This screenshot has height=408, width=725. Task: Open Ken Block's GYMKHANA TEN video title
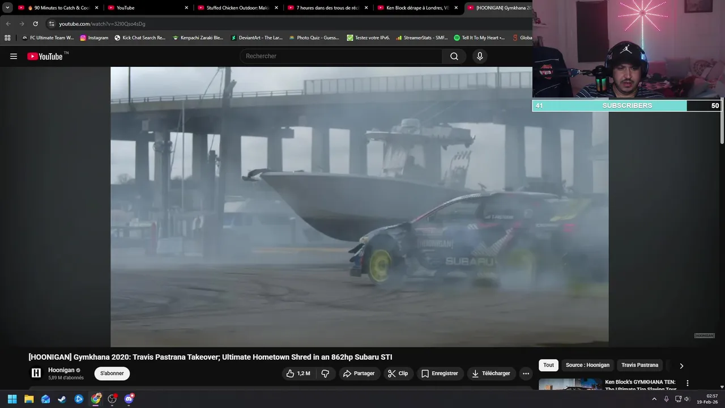[640, 385]
